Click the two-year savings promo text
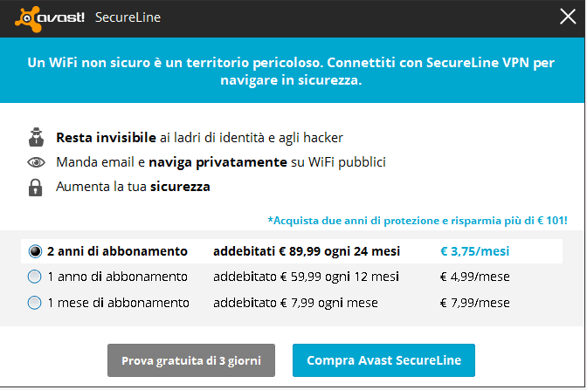587x390 pixels. click(x=418, y=221)
